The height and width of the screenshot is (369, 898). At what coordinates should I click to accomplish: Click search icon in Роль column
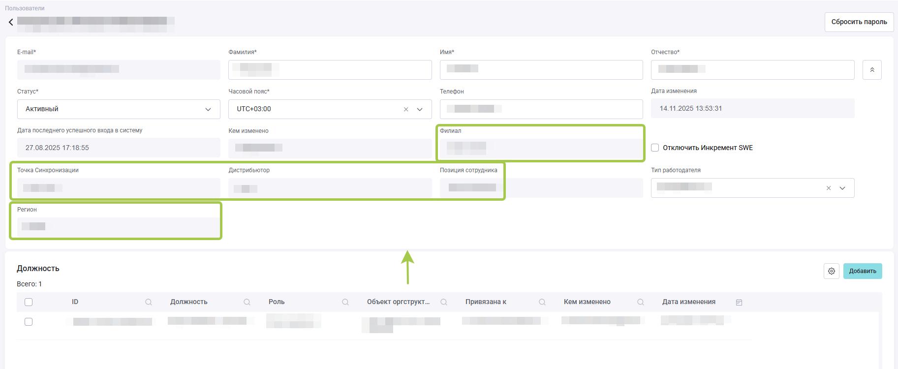pos(345,302)
